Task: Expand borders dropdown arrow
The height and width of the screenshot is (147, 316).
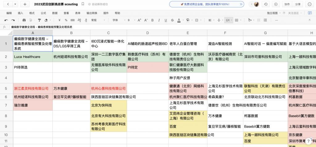Action: point(201,20)
